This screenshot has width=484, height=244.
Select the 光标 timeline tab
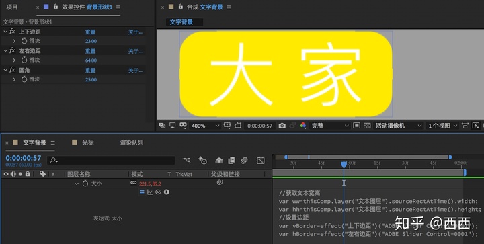coord(87,143)
